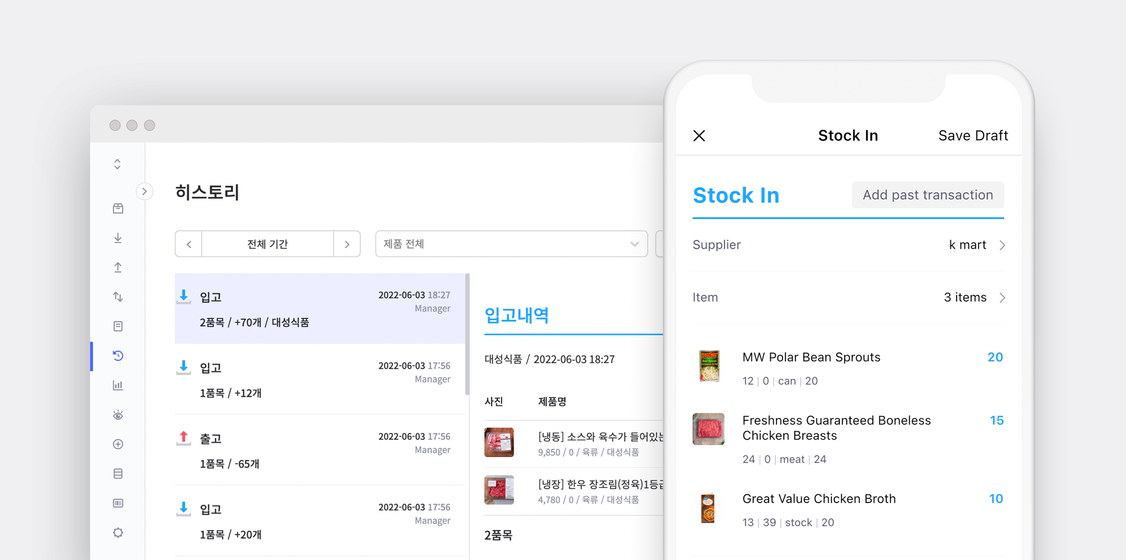Open the Stock In (down arrow) sidebar icon

pyautogui.click(x=118, y=238)
